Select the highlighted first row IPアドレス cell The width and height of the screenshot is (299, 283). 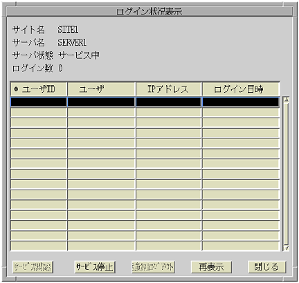click(x=168, y=102)
